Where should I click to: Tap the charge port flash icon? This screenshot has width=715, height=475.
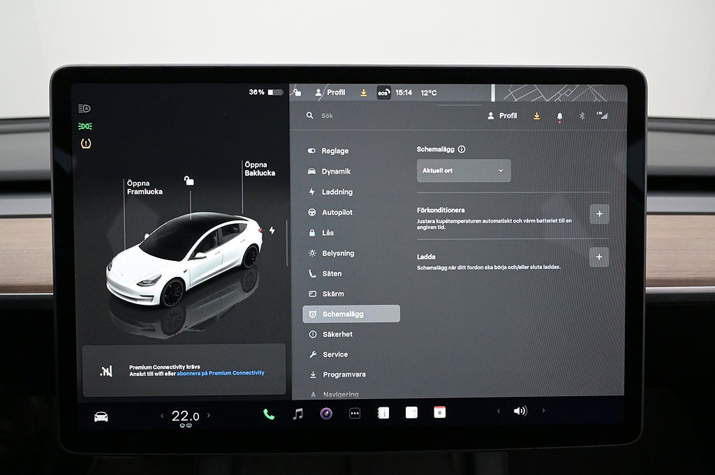(x=273, y=229)
